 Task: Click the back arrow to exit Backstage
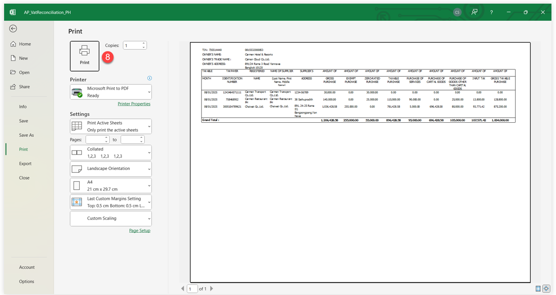tap(13, 29)
